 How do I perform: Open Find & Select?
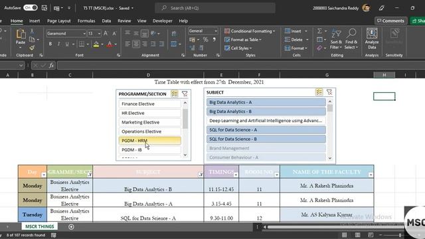click(x=351, y=39)
